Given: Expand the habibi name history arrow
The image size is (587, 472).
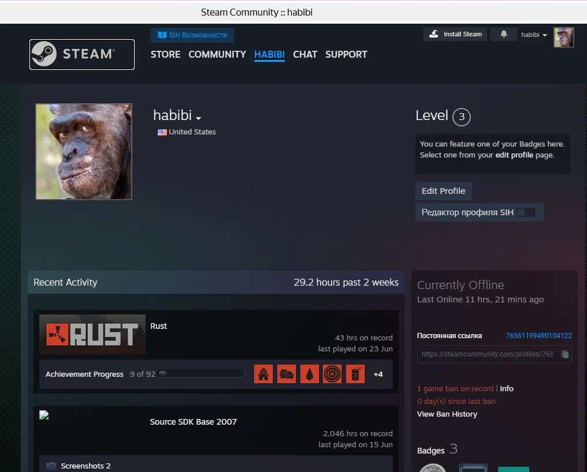Looking at the screenshot, I should pyautogui.click(x=198, y=118).
